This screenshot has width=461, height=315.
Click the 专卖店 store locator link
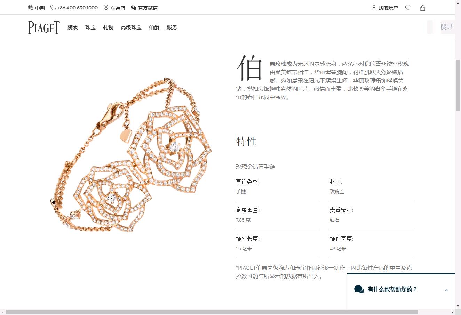[x=118, y=8]
